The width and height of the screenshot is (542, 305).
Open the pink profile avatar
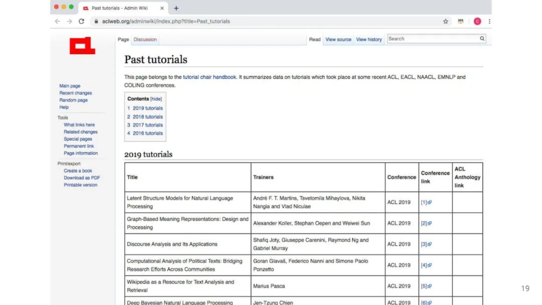pos(477,22)
